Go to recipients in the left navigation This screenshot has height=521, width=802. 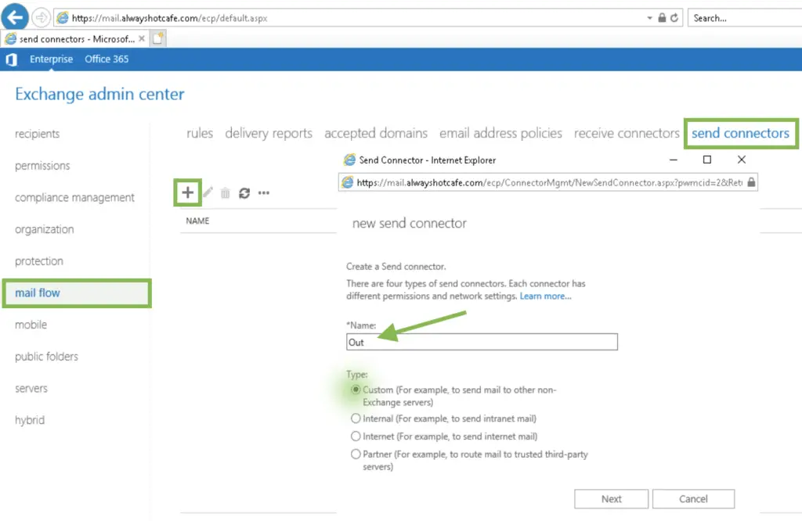[x=38, y=134]
